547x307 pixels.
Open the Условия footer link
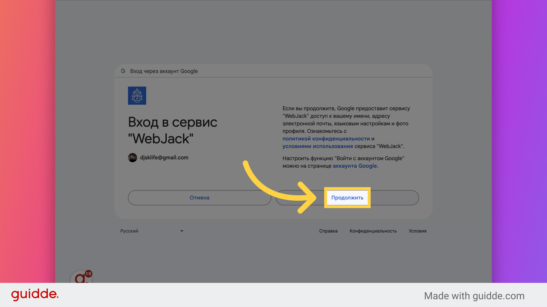pos(417,231)
